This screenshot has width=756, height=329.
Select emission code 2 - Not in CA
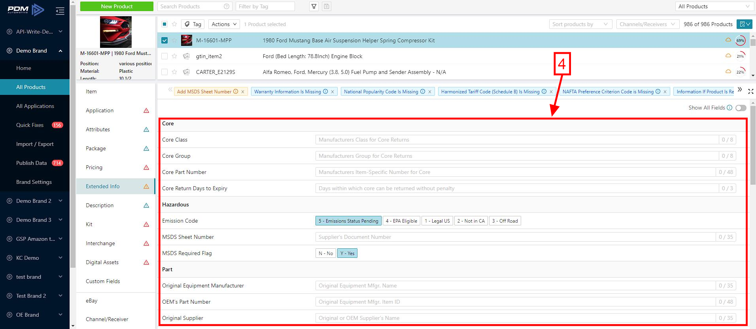(x=471, y=221)
